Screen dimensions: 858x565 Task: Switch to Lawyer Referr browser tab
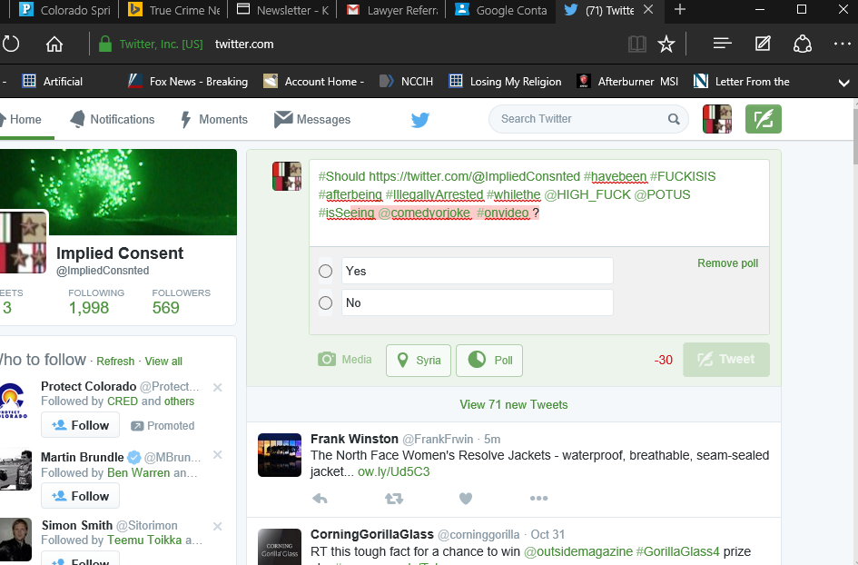pos(393,10)
